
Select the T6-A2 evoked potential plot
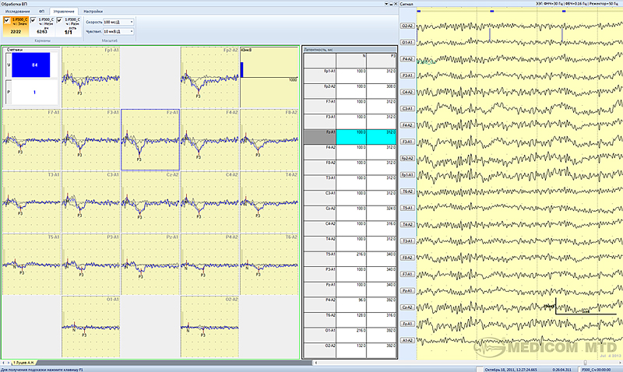click(269, 265)
